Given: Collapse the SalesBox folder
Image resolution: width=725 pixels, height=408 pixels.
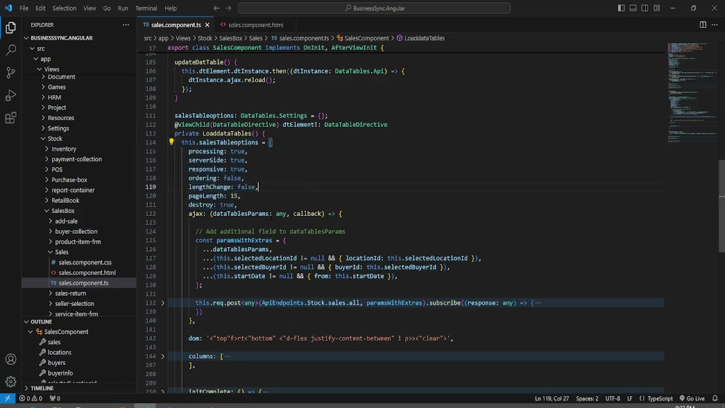Looking at the screenshot, I should (63, 211).
